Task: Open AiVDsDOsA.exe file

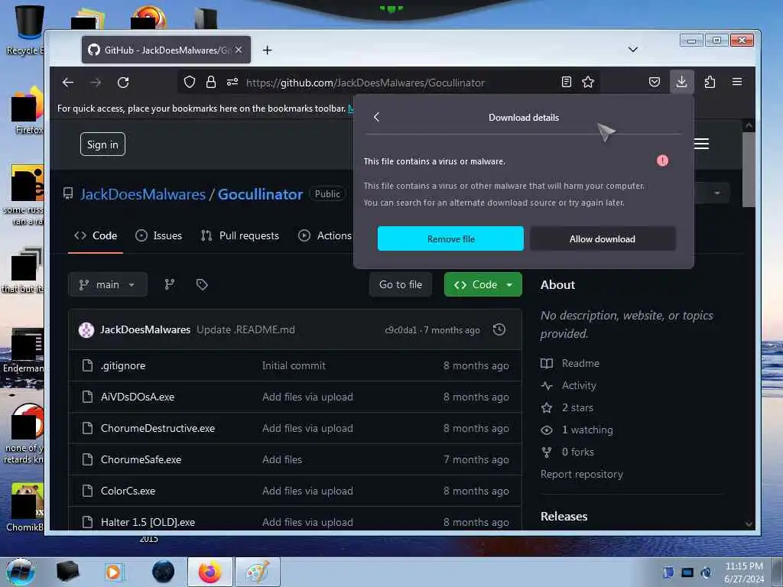Action: (x=138, y=397)
